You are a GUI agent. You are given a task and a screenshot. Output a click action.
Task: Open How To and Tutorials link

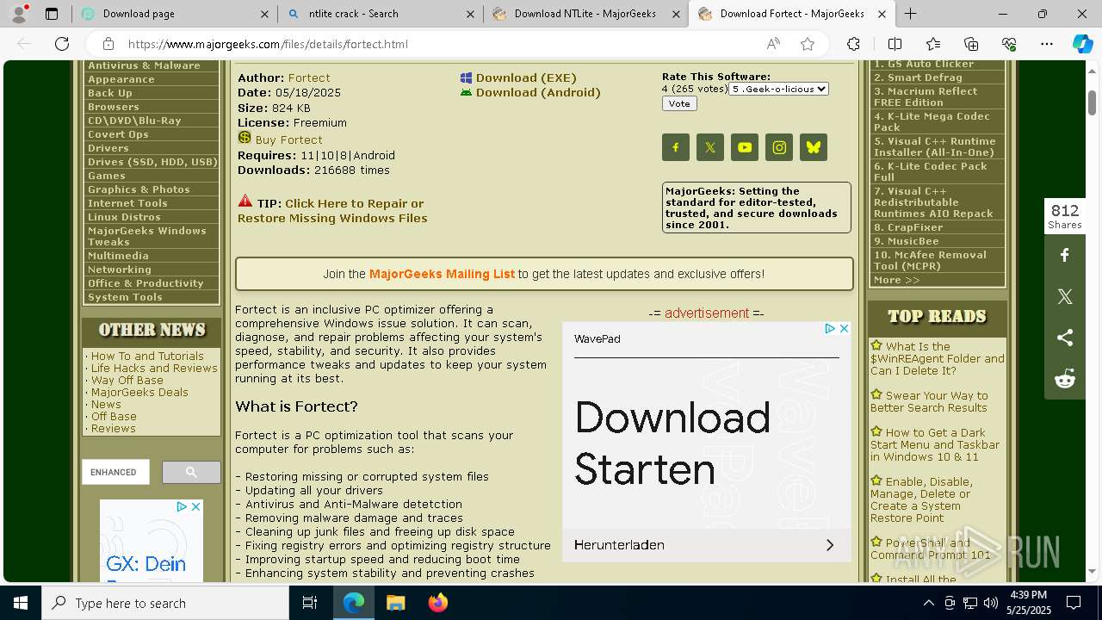click(x=147, y=356)
